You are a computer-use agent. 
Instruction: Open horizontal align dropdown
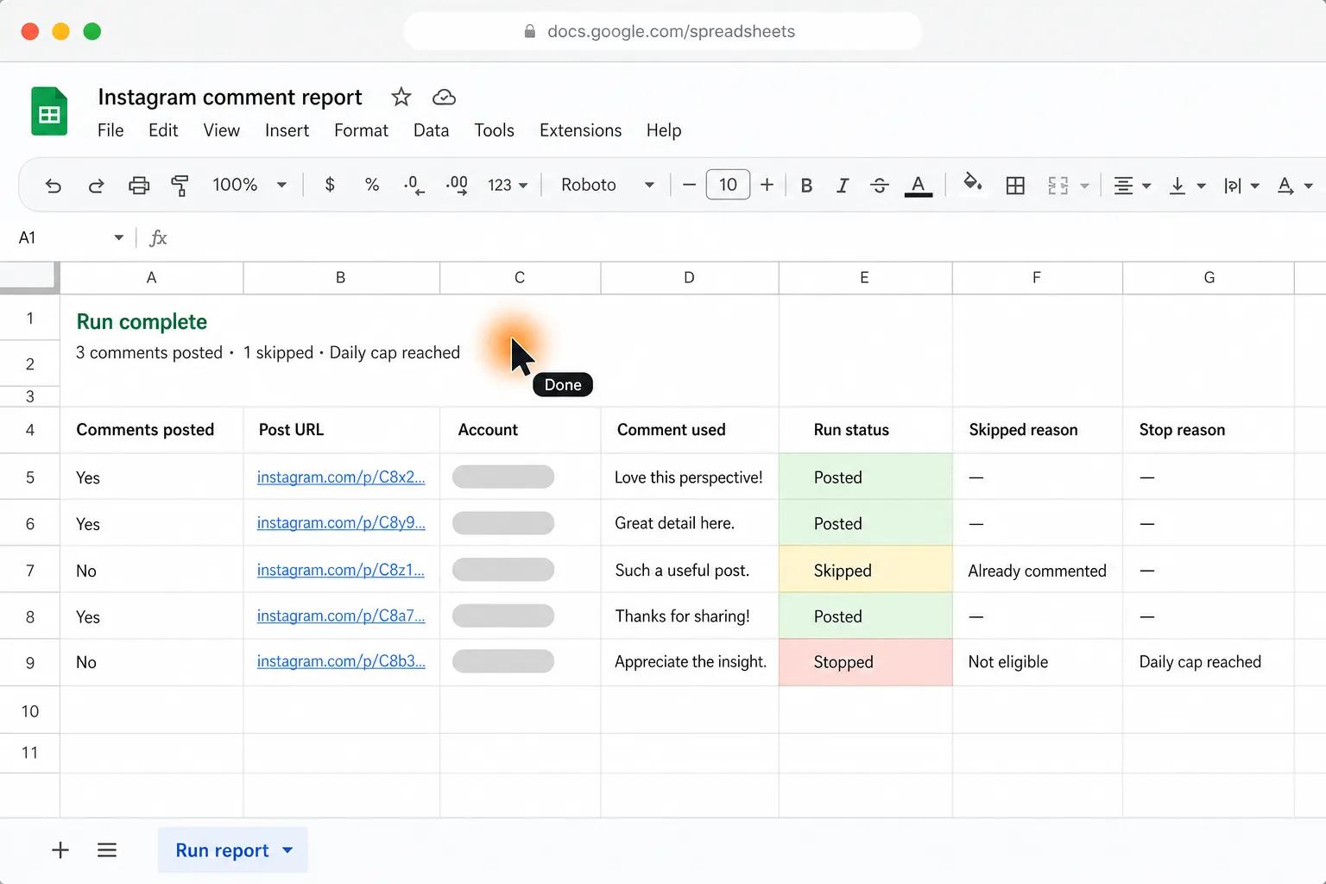pos(1132,186)
